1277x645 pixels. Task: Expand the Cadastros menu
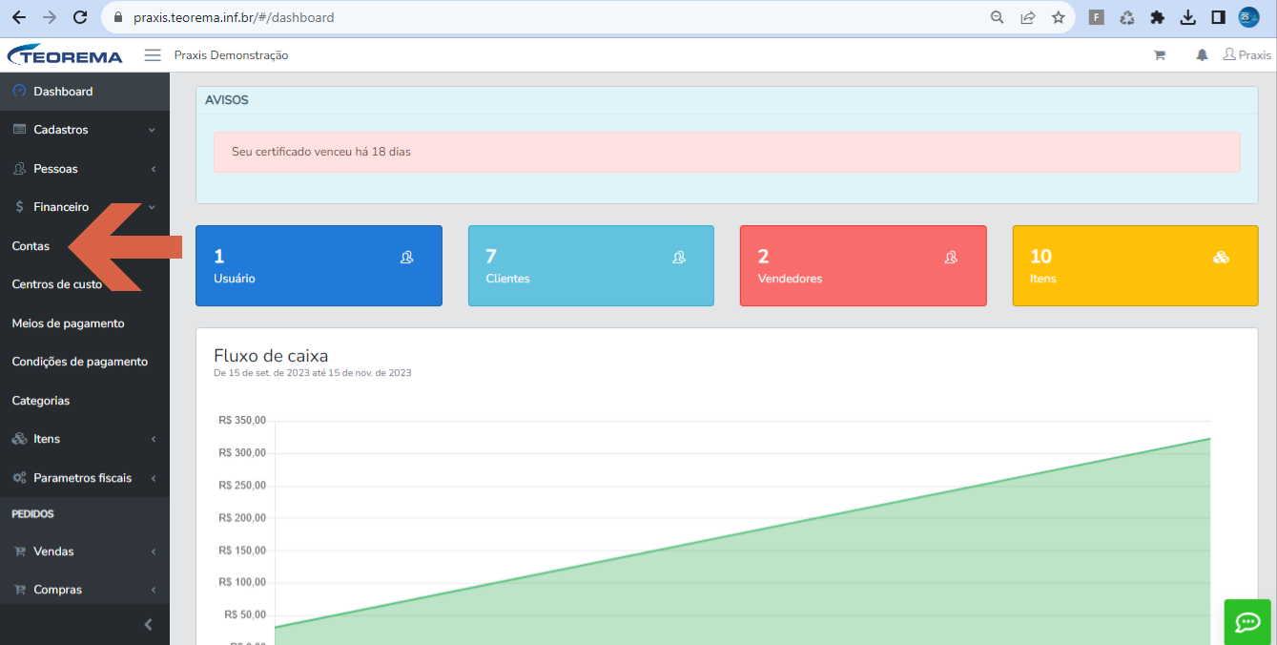point(85,130)
